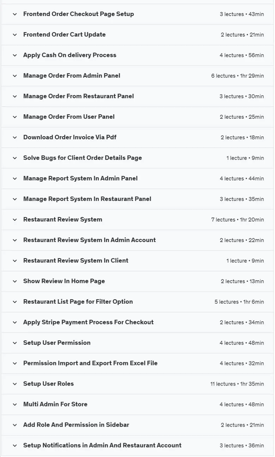Click Permission Import and Export From Excel File

[x=90, y=363]
